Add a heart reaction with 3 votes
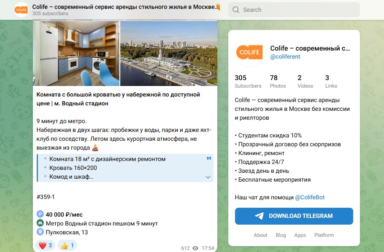Screen dimensions: 384x252 46,245
